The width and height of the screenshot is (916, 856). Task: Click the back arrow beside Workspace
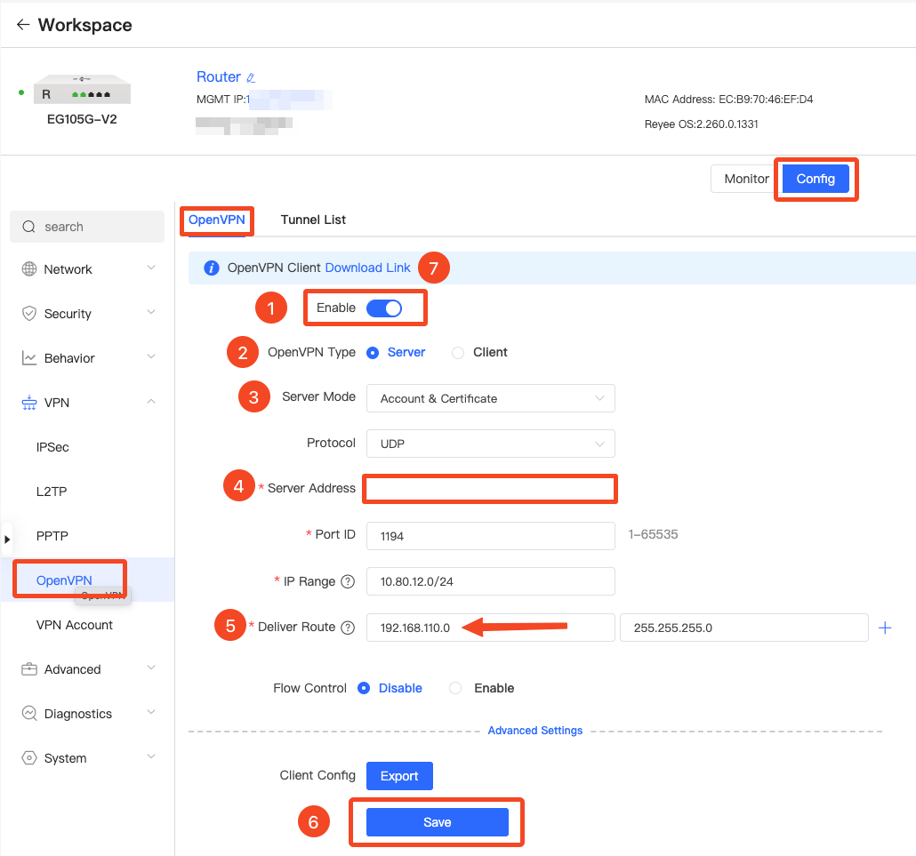click(21, 25)
